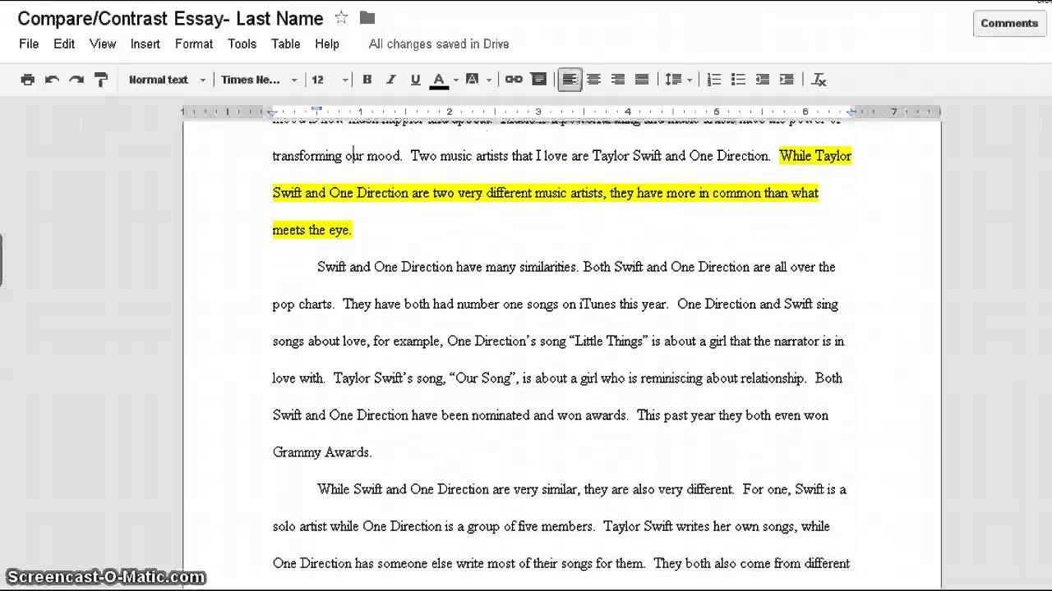The height and width of the screenshot is (591, 1052).
Task: Clear formatting from the selected text
Action: click(x=819, y=80)
